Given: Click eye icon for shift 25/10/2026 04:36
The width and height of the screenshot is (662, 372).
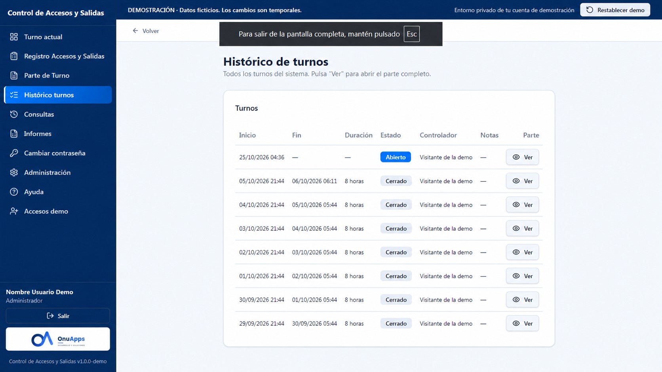Looking at the screenshot, I should (516, 157).
